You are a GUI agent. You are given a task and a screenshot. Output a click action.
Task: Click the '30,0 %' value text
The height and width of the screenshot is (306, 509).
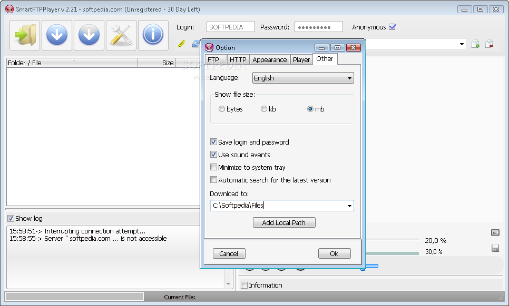point(434,252)
